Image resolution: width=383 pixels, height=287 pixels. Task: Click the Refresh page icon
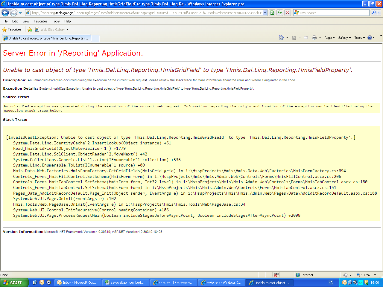tap(280, 13)
